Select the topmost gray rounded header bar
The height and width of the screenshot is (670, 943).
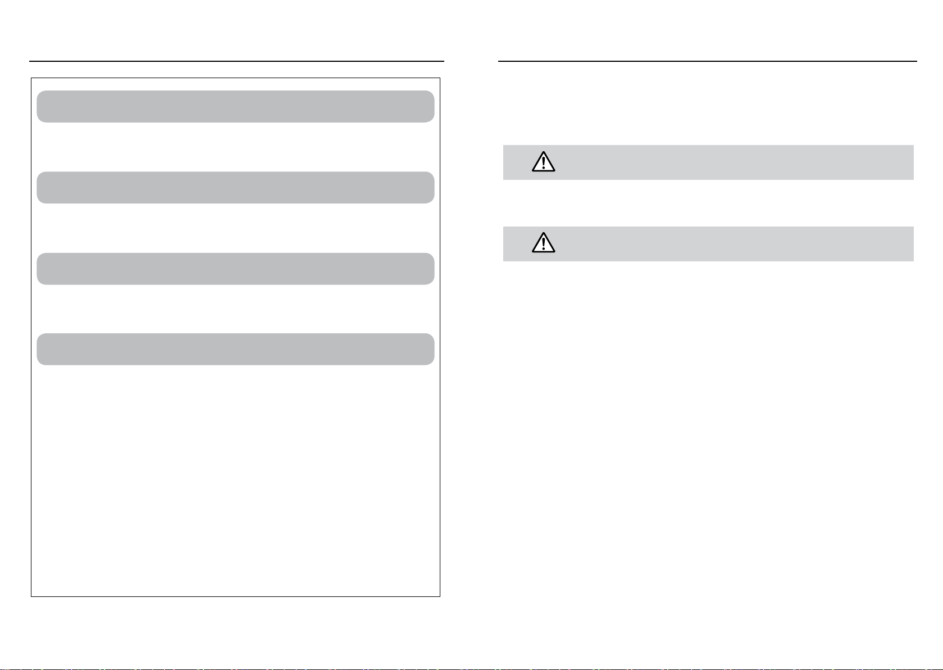[235, 106]
